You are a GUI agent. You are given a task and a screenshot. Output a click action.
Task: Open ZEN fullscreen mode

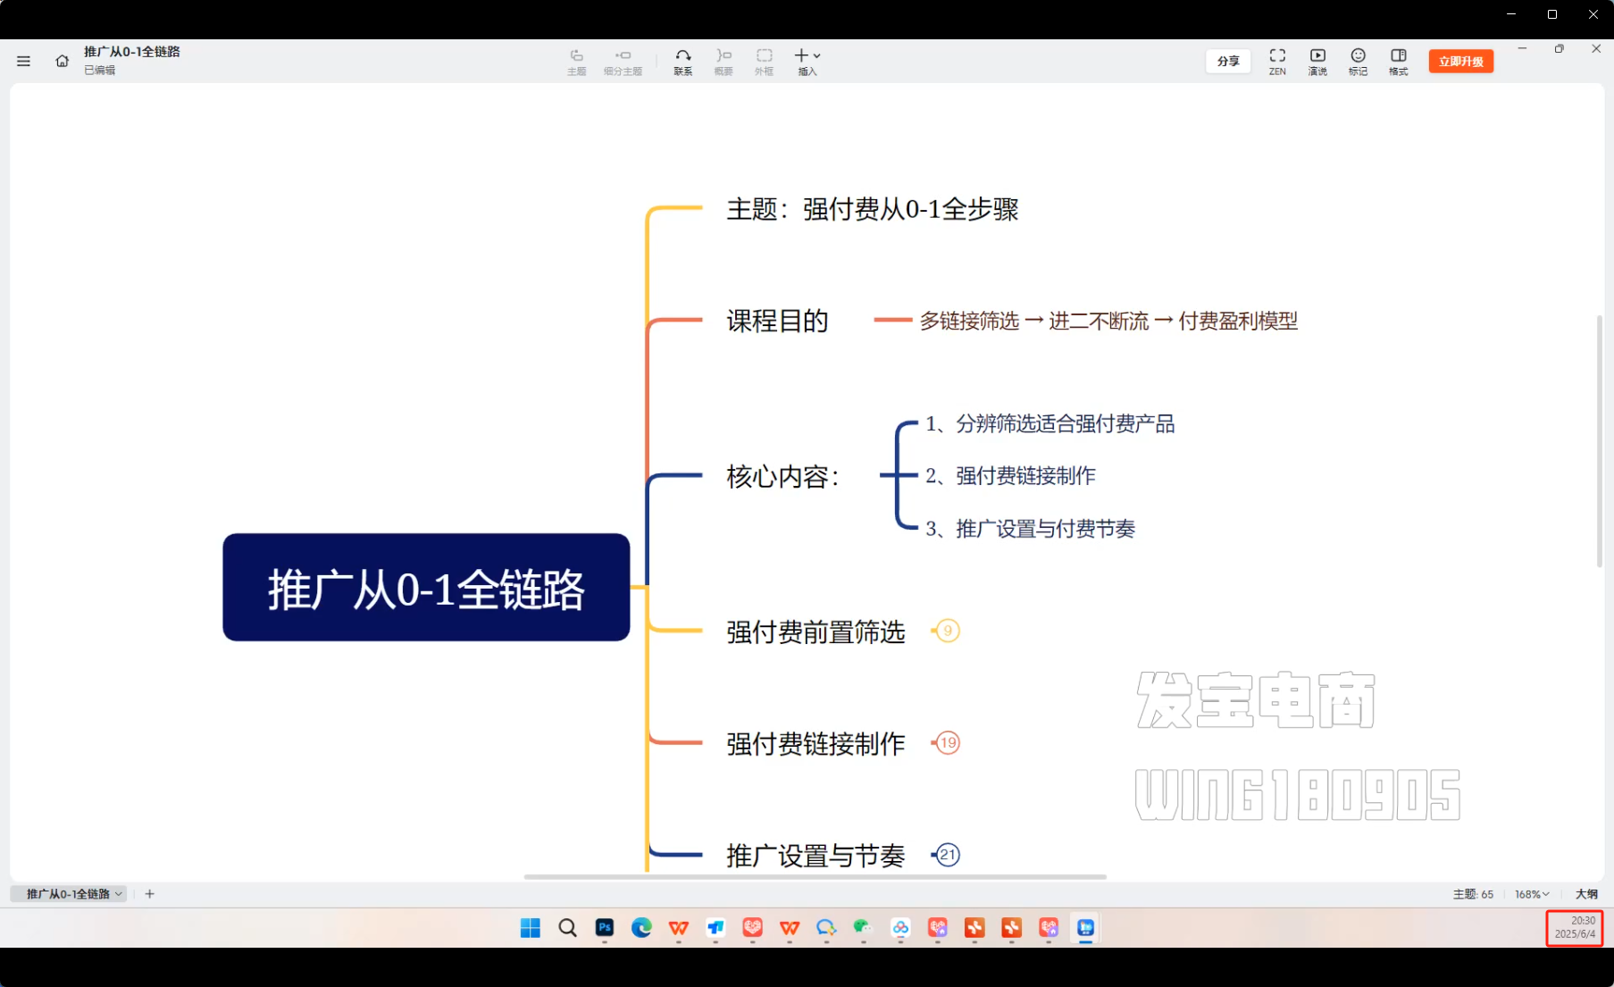[x=1276, y=61]
